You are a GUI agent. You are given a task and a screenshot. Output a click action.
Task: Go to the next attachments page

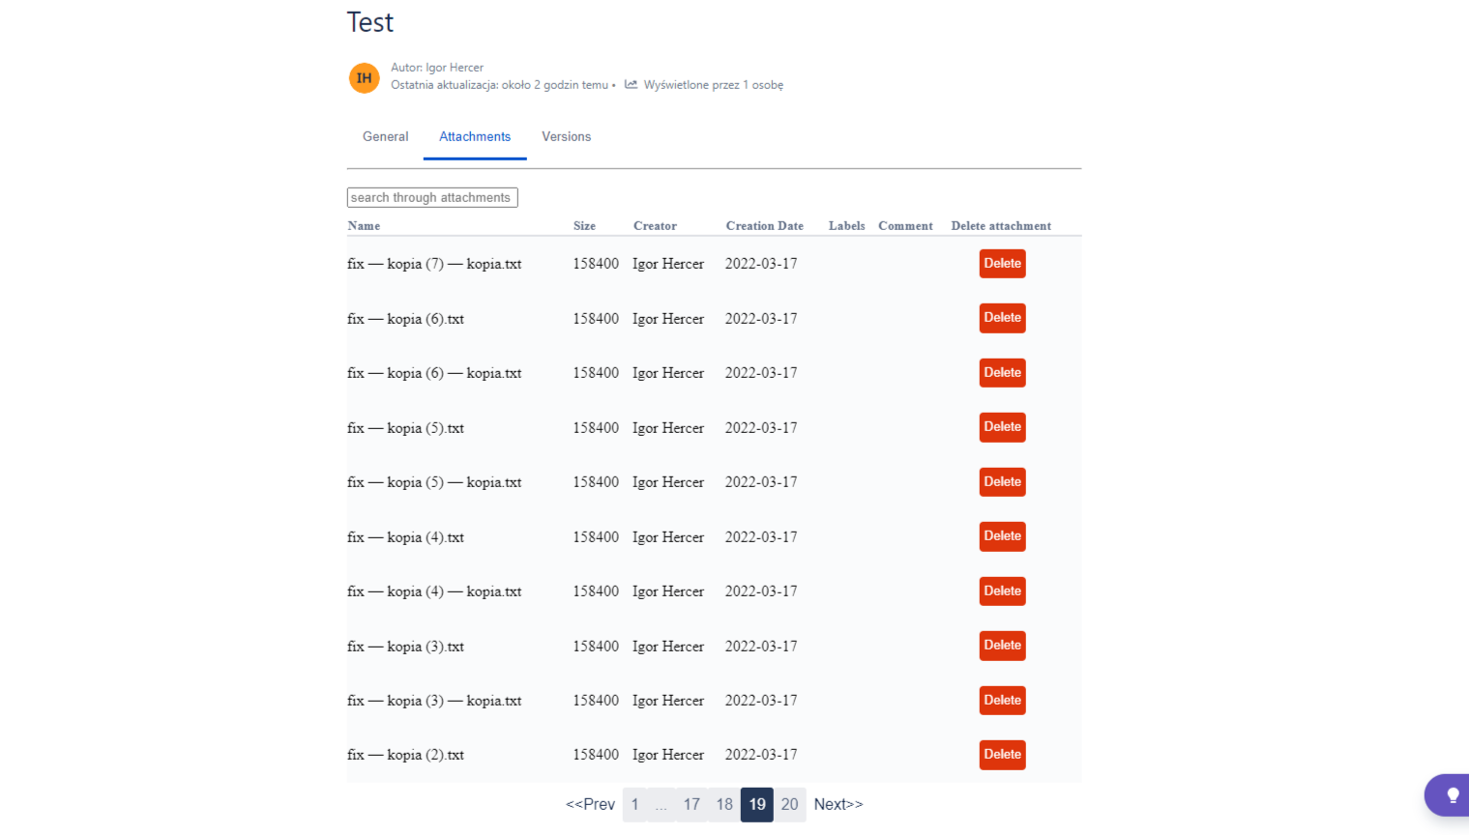click(838, 804)
